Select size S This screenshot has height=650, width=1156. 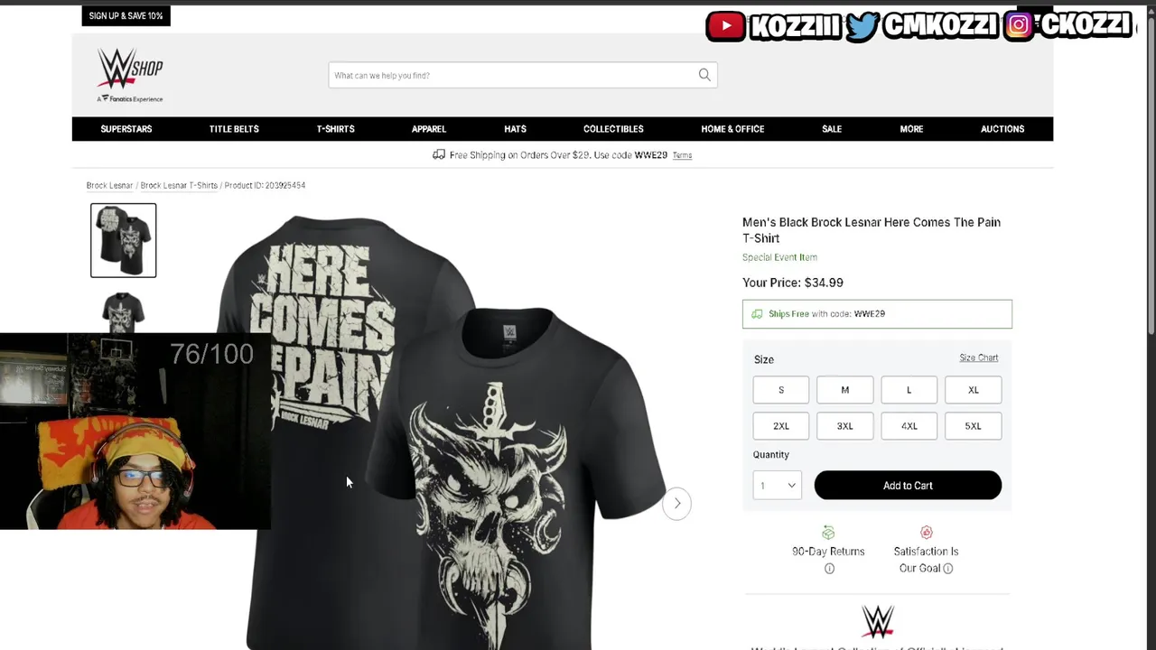(781, 390)
